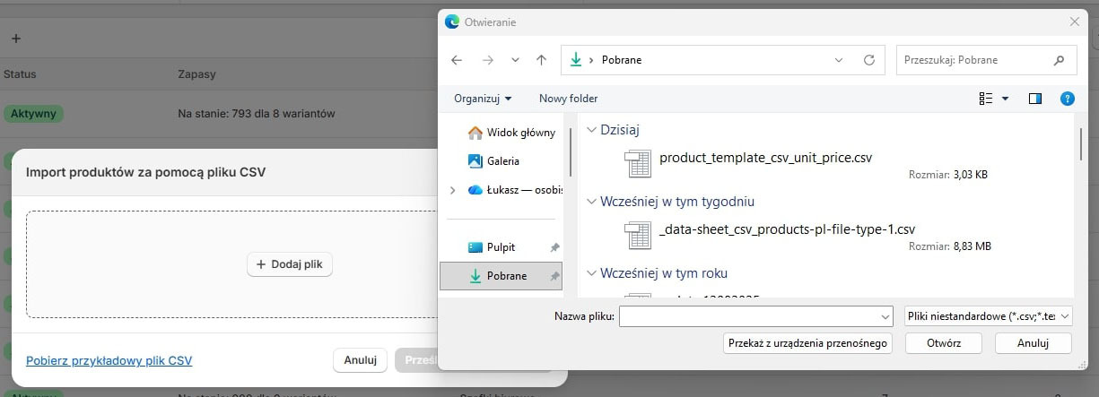Click the Home icon beside Widok główny
This screenshot has width=1099, height=397.
(x=475, y=133)
